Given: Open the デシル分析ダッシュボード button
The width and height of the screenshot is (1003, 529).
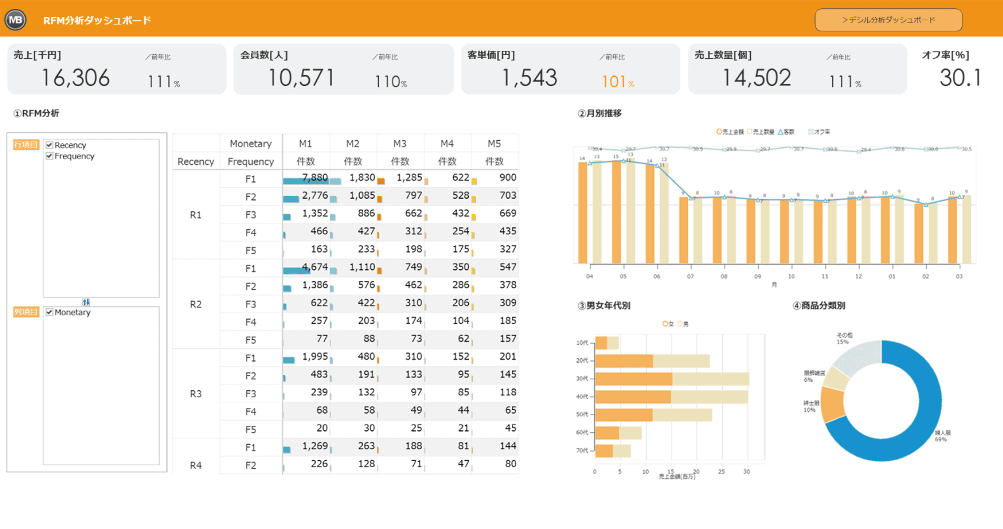Looking at the screenshot, I should (888, 20).
